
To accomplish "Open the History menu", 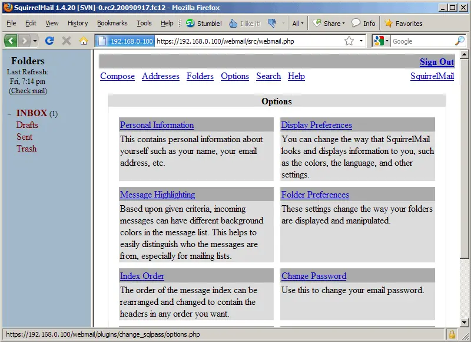I will click(78, 23).
